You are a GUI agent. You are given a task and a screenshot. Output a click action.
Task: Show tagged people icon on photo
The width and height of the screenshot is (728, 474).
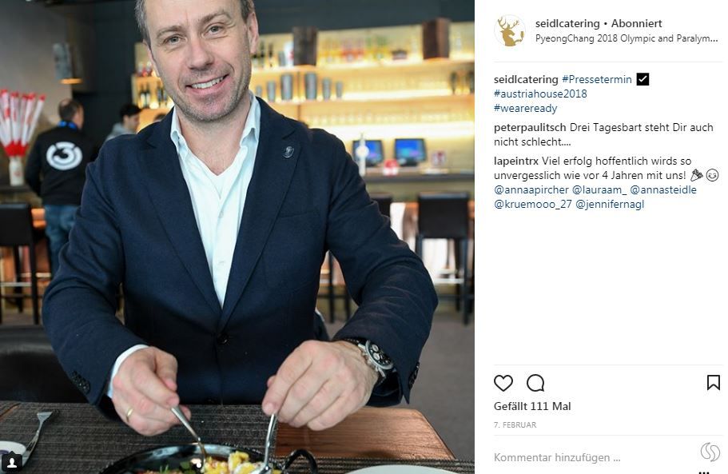pos(12,462)
